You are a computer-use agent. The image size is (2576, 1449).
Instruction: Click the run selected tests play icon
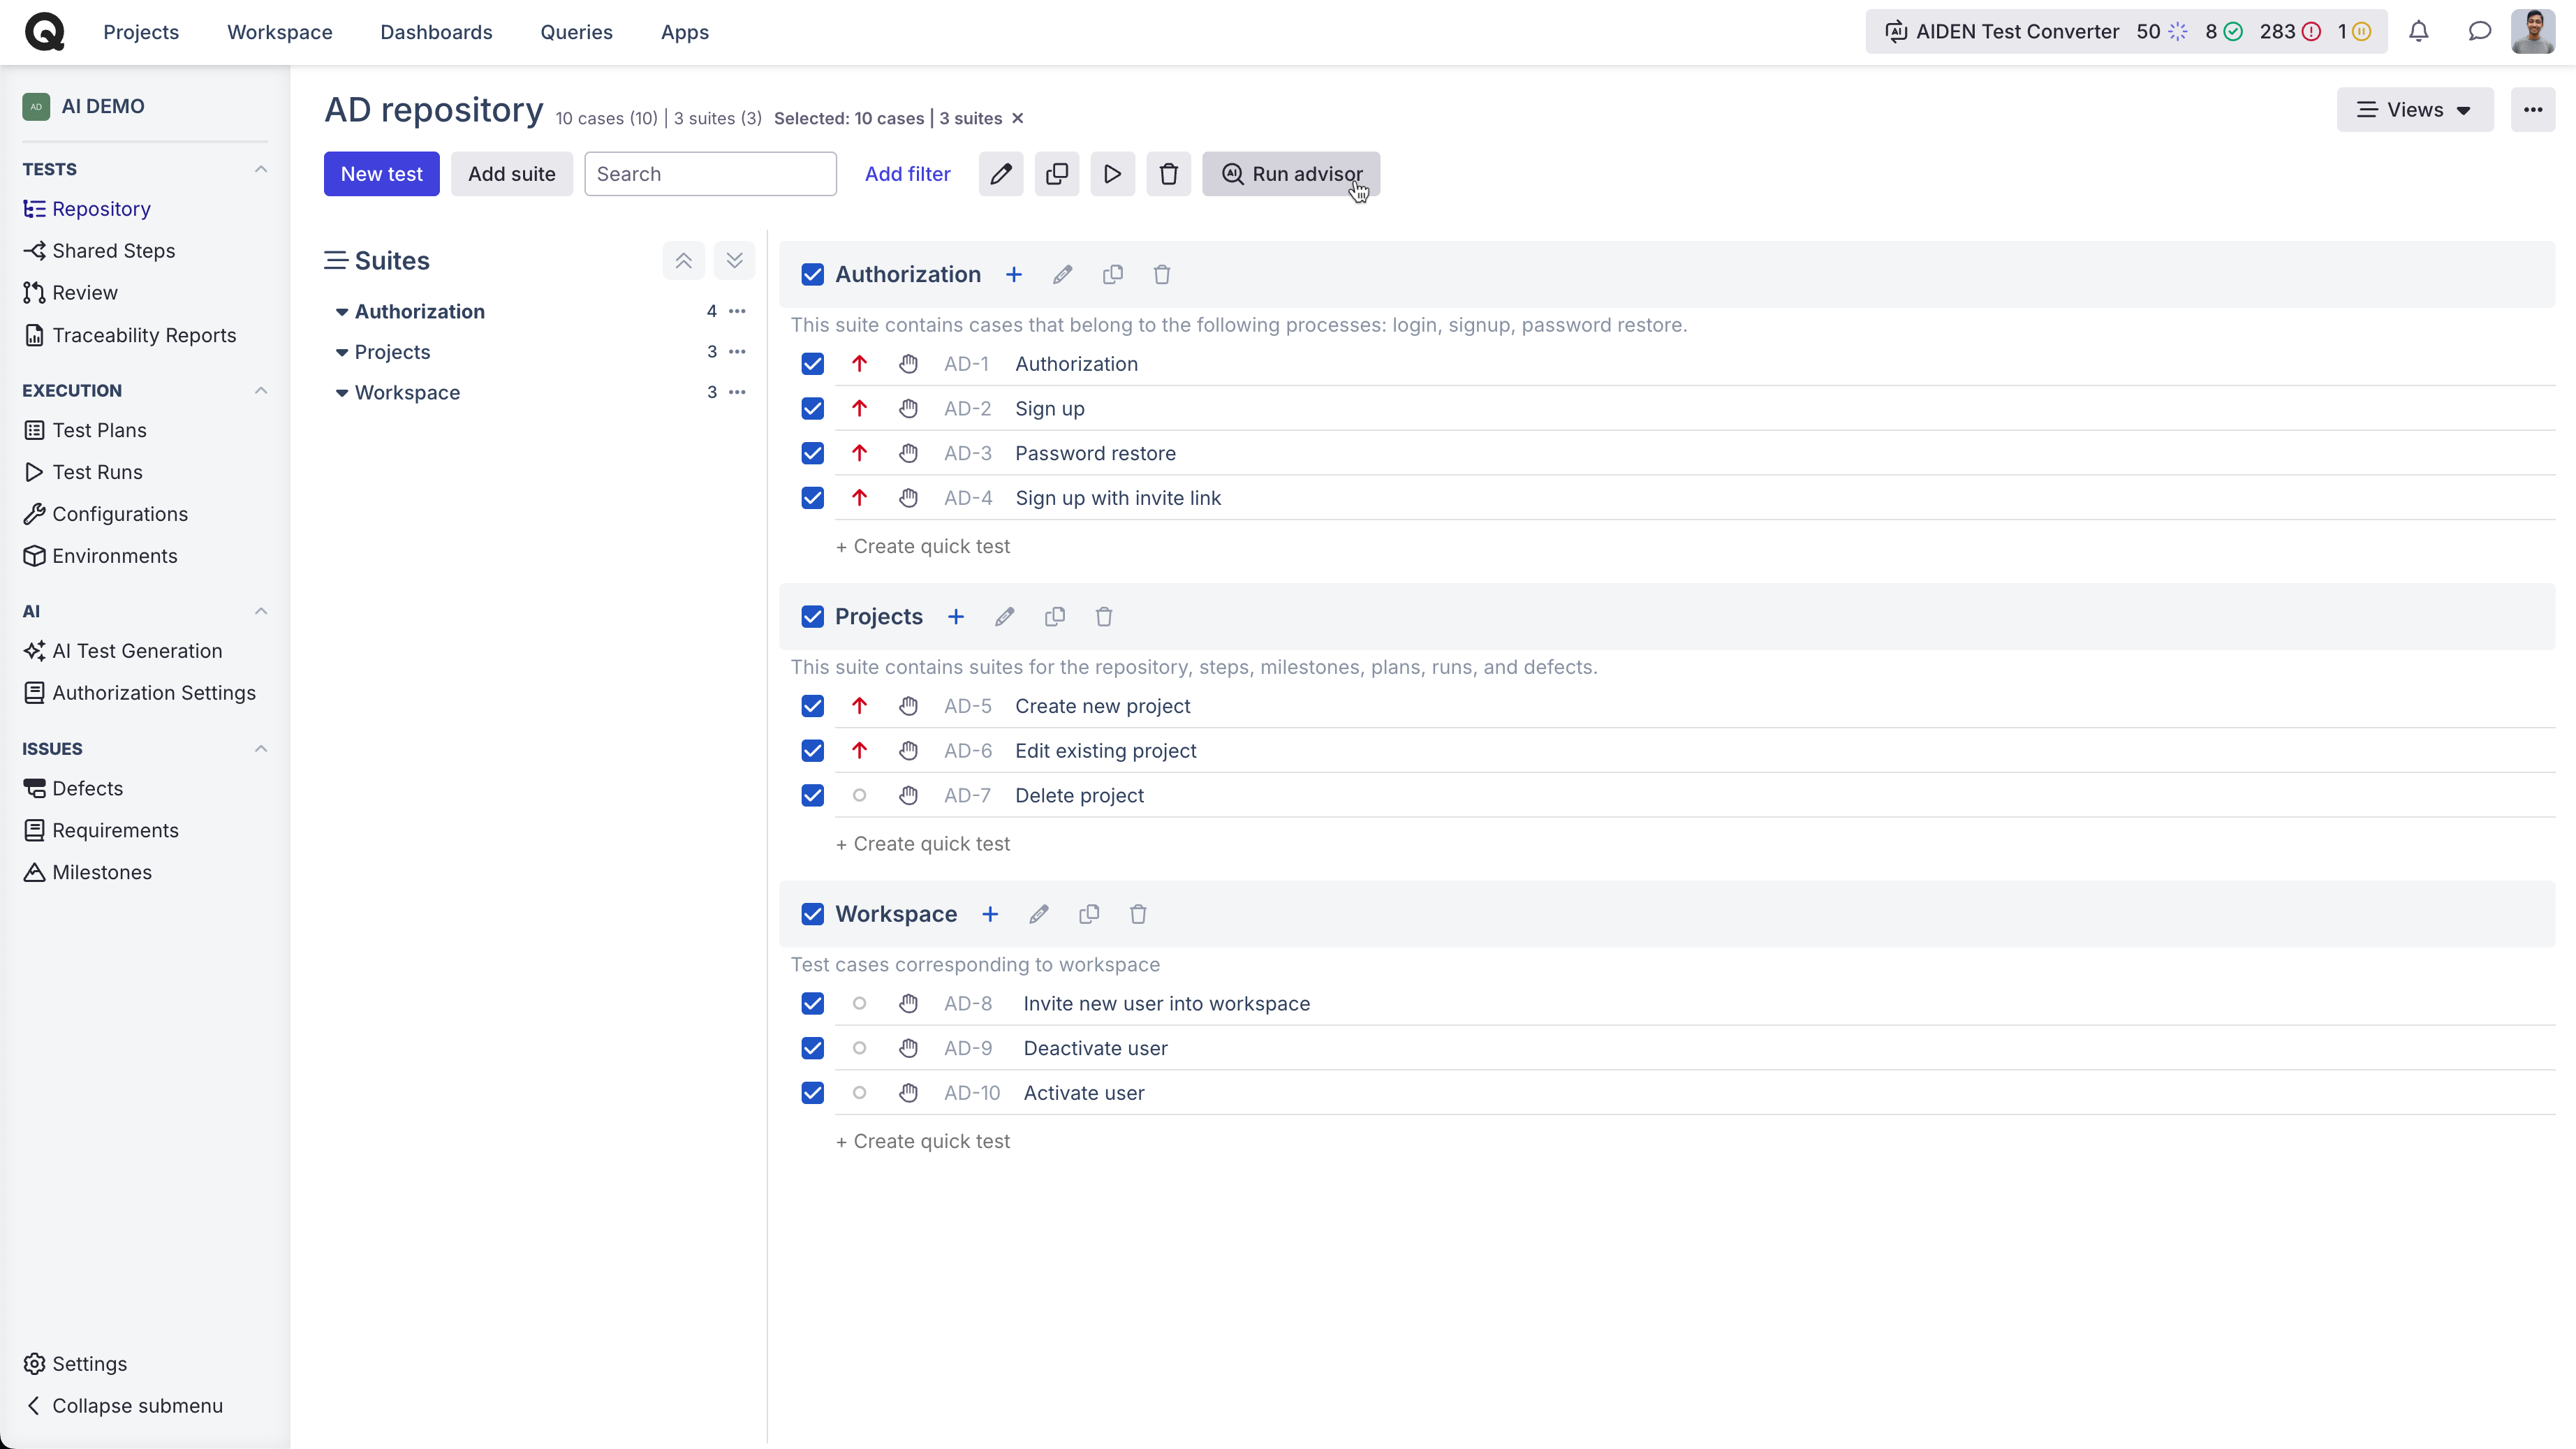(1112, 174)
